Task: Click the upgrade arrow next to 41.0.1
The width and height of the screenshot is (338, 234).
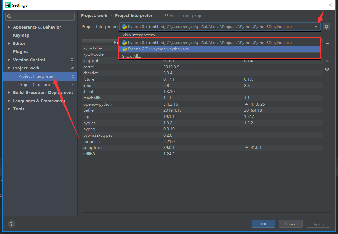Action: 246,147
